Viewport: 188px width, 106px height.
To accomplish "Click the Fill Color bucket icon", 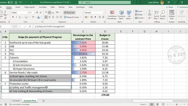I will coord(33,17).
